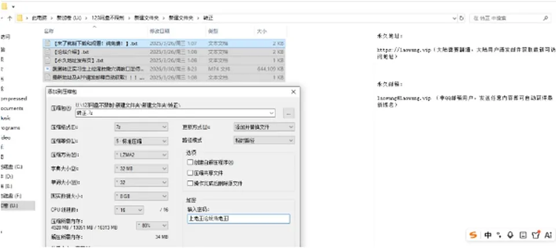The image size is (556, 248).
Task: Select the (F:) drive in sidebar
Action: pos(12,195)
